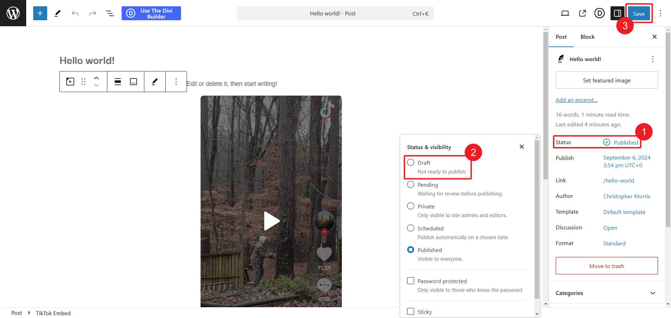Click the heart like icon on the video
This screenshot has height=318, width=671.
pyautogui.click(x=324, y=254)
